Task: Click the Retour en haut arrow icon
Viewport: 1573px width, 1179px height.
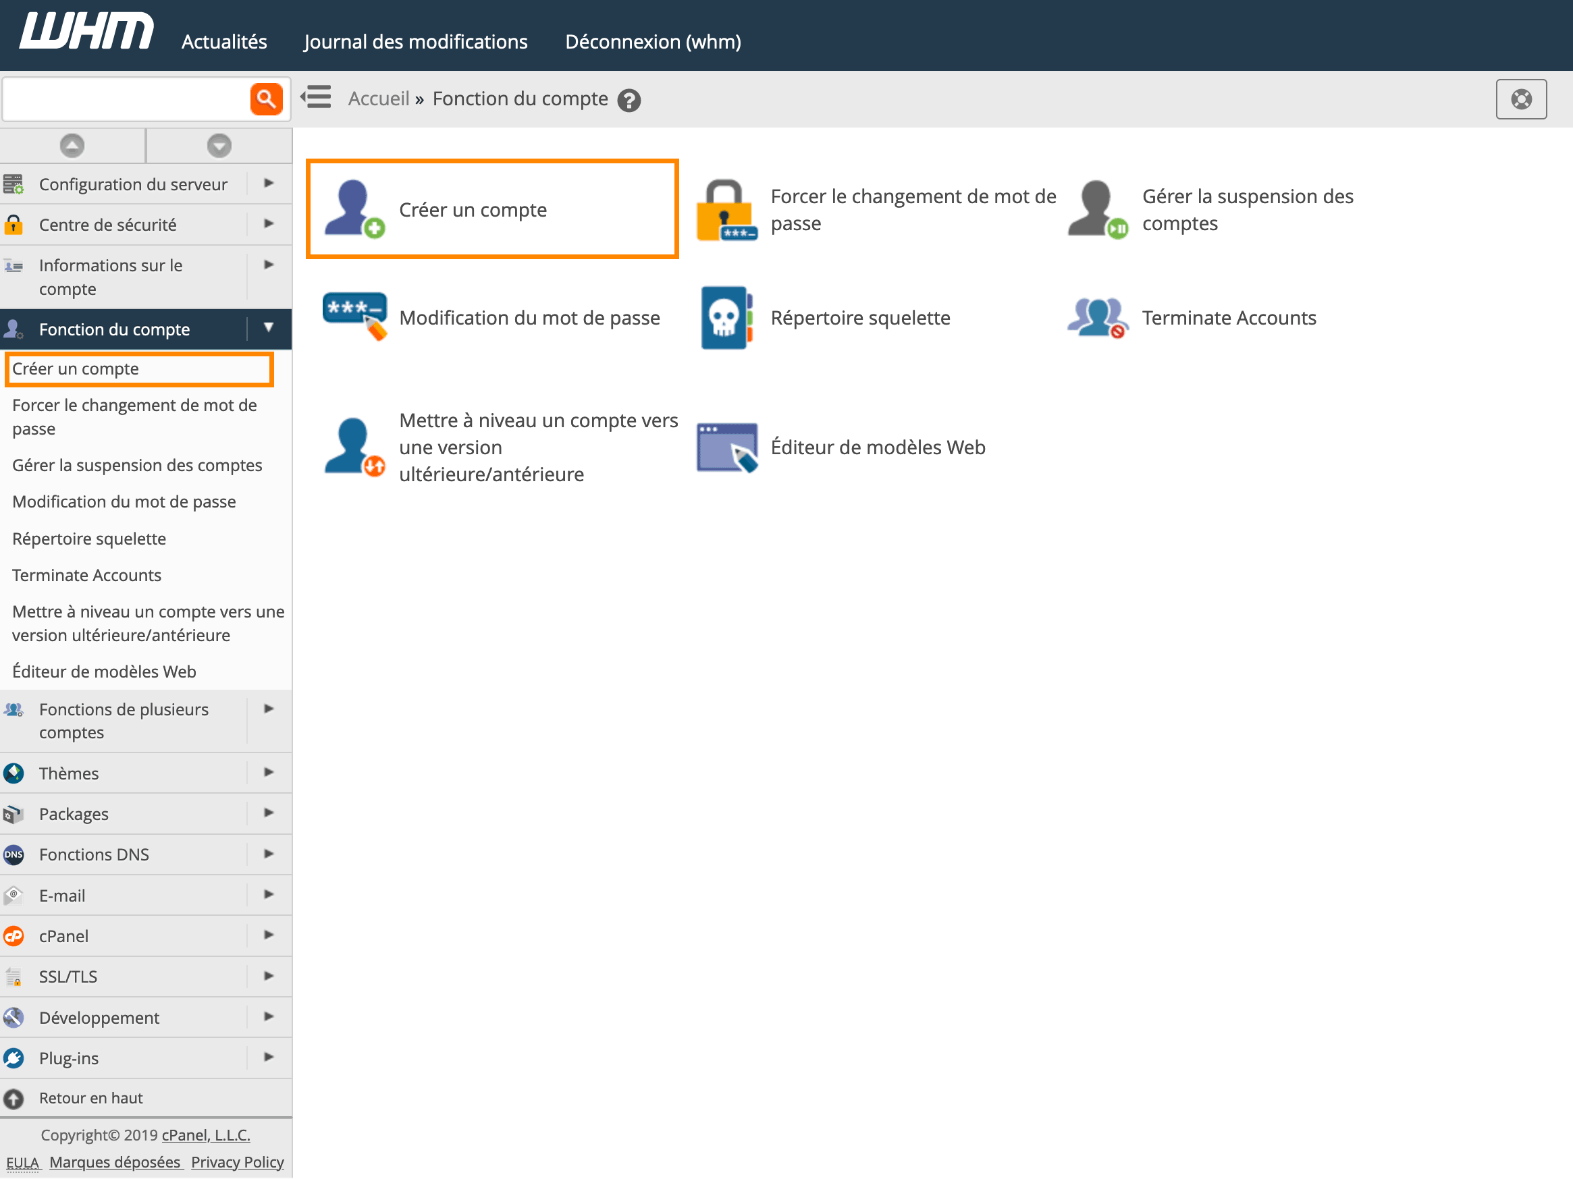Action: tap(14, 1099)
